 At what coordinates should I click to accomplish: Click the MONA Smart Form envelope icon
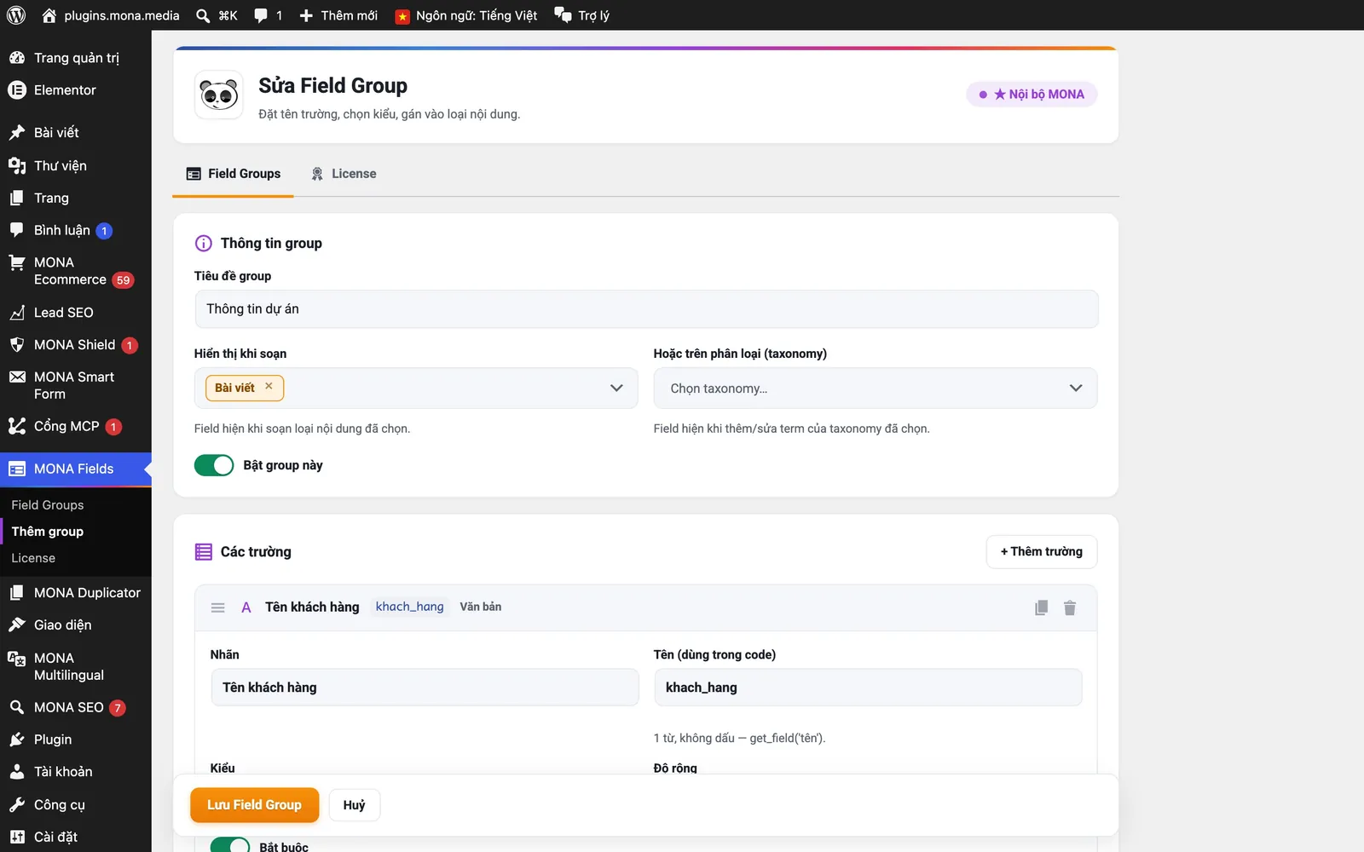point(17,377)
